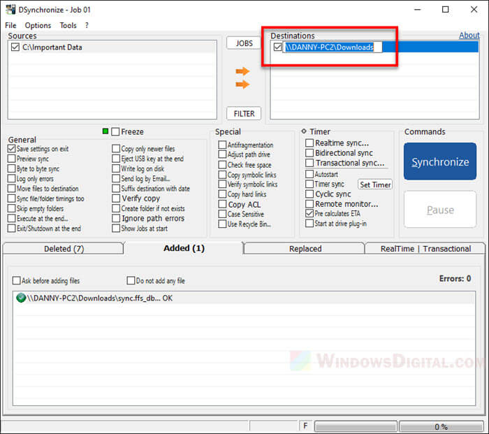The width and height of the screenshot is (489, 434).
Task: Enable Send log by Email
Action: pos(116,178)
